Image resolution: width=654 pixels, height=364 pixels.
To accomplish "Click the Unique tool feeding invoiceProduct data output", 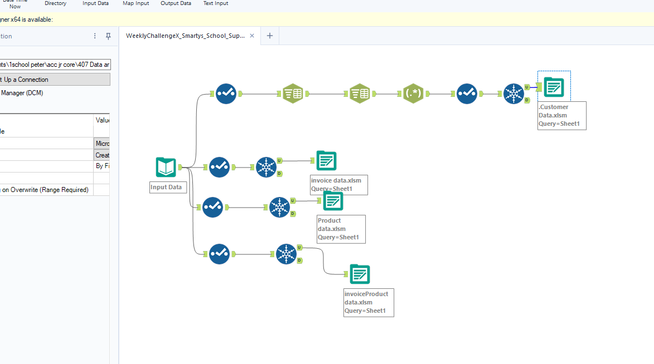I will click(x=286, y=254).
